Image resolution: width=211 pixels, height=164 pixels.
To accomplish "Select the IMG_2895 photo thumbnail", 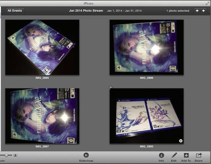I will tap(42, 47).
